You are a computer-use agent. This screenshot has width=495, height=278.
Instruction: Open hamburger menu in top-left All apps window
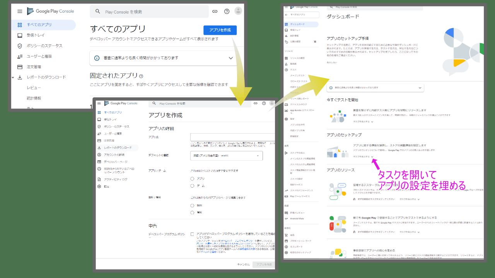point(20,11)
